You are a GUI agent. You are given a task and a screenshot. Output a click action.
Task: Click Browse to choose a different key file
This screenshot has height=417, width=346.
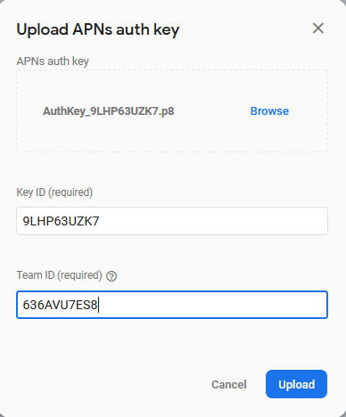[x=269, y=111]
